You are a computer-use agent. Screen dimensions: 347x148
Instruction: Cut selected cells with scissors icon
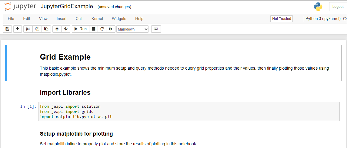tap(28, 29)
